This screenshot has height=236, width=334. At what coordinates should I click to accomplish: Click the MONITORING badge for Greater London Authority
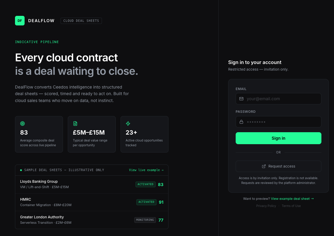click(145, 220)
